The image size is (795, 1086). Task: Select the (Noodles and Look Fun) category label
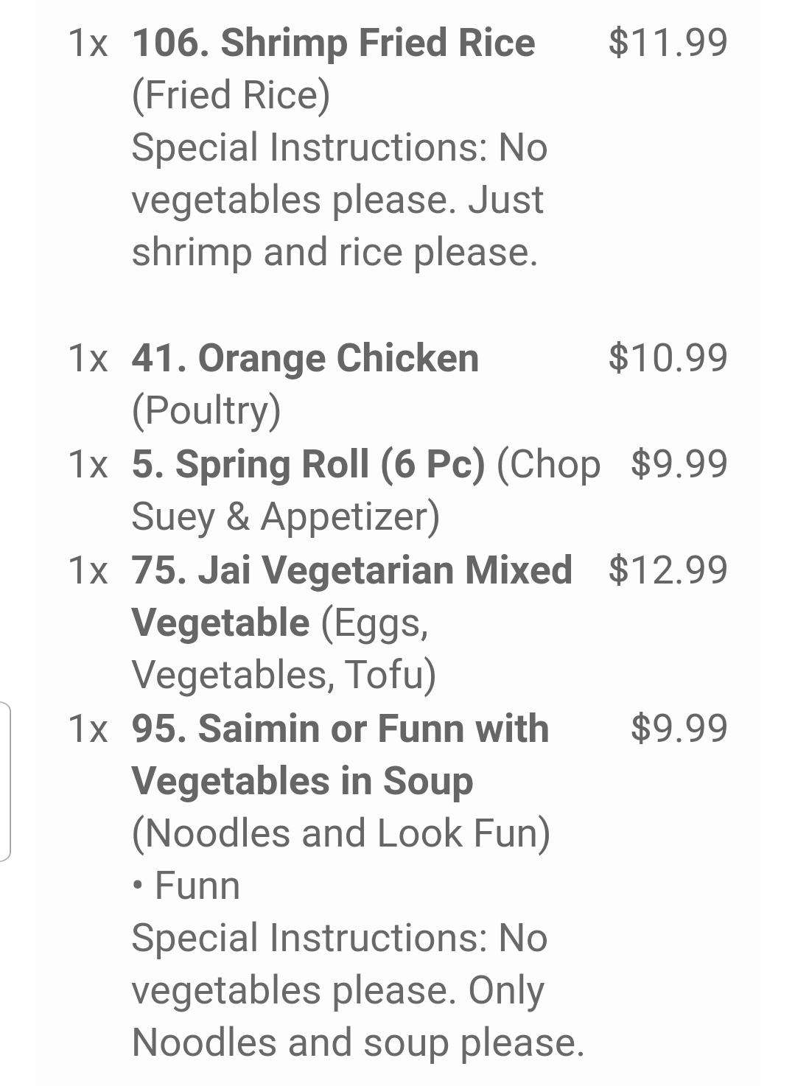click(340, 834)
